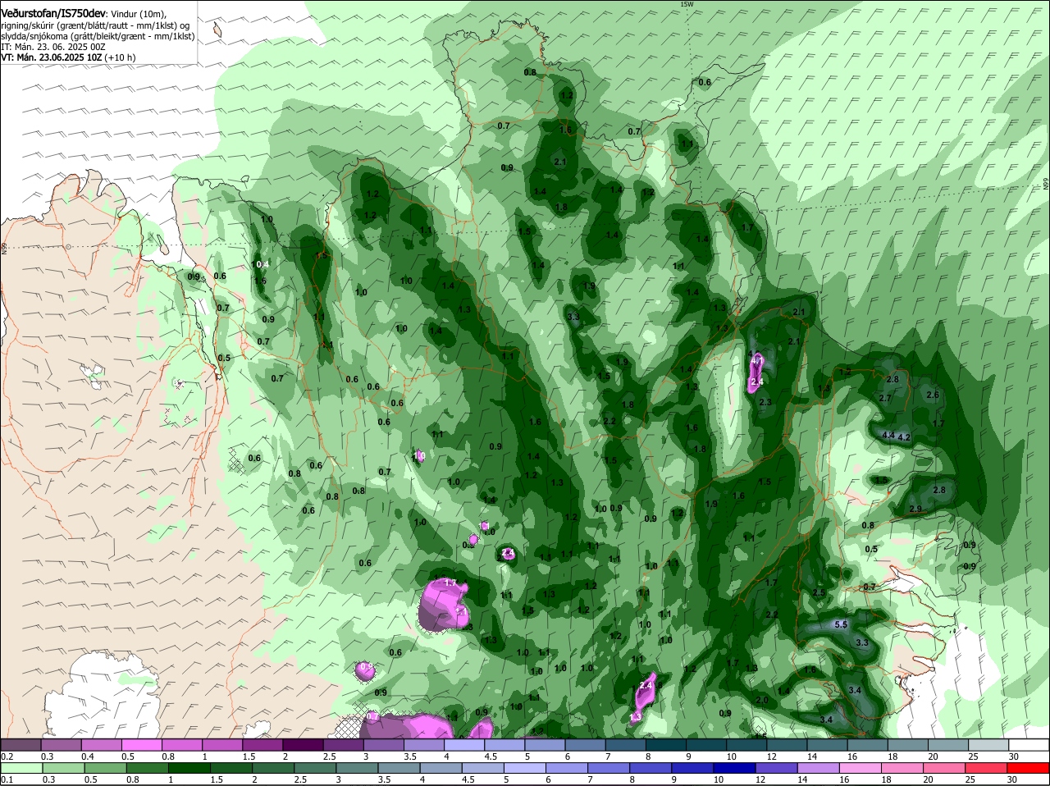Click the 2.6 precipitation value on the map
This screenshot has height=786, width=1050.
pos(933,395)
